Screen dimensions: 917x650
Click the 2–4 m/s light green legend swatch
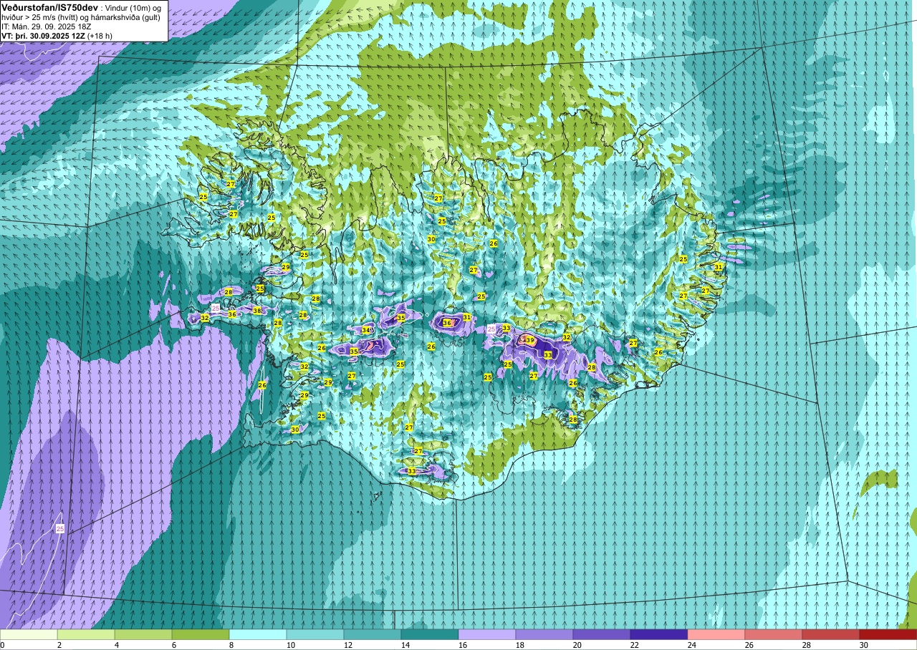[x=86, y=634]
